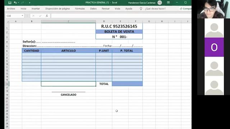Click the CANCELADO text cell
The width and height of the screenshot is (230, 129).
[68, 95]
